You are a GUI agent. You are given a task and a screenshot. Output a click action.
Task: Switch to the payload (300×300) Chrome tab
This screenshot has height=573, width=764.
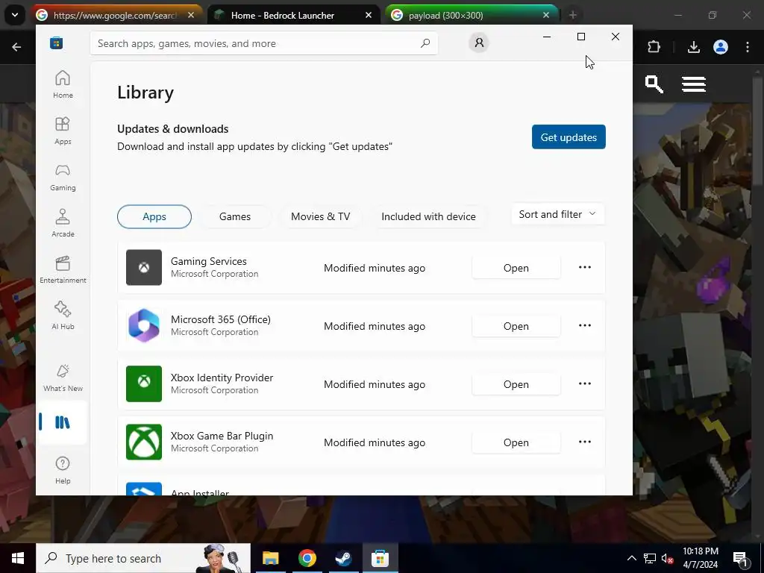coord(471,15)
